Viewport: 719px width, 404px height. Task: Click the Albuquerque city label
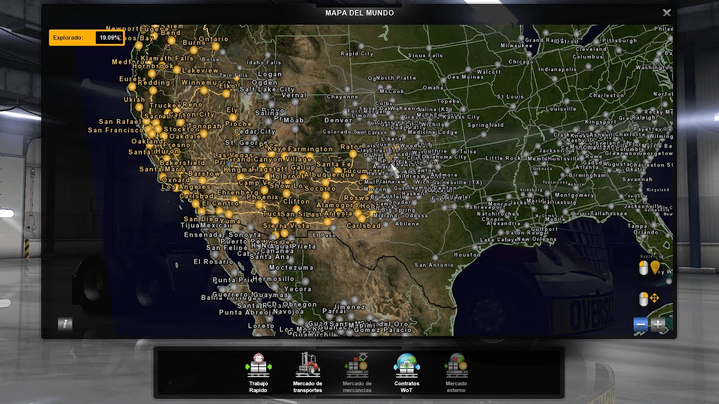point(329,175)
